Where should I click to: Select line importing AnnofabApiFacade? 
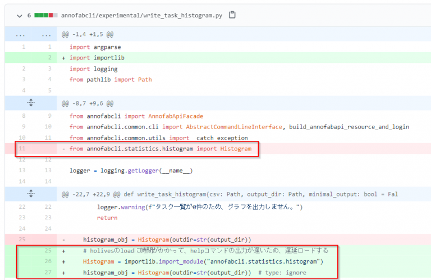pyautogui.click(x=136, y=116)
